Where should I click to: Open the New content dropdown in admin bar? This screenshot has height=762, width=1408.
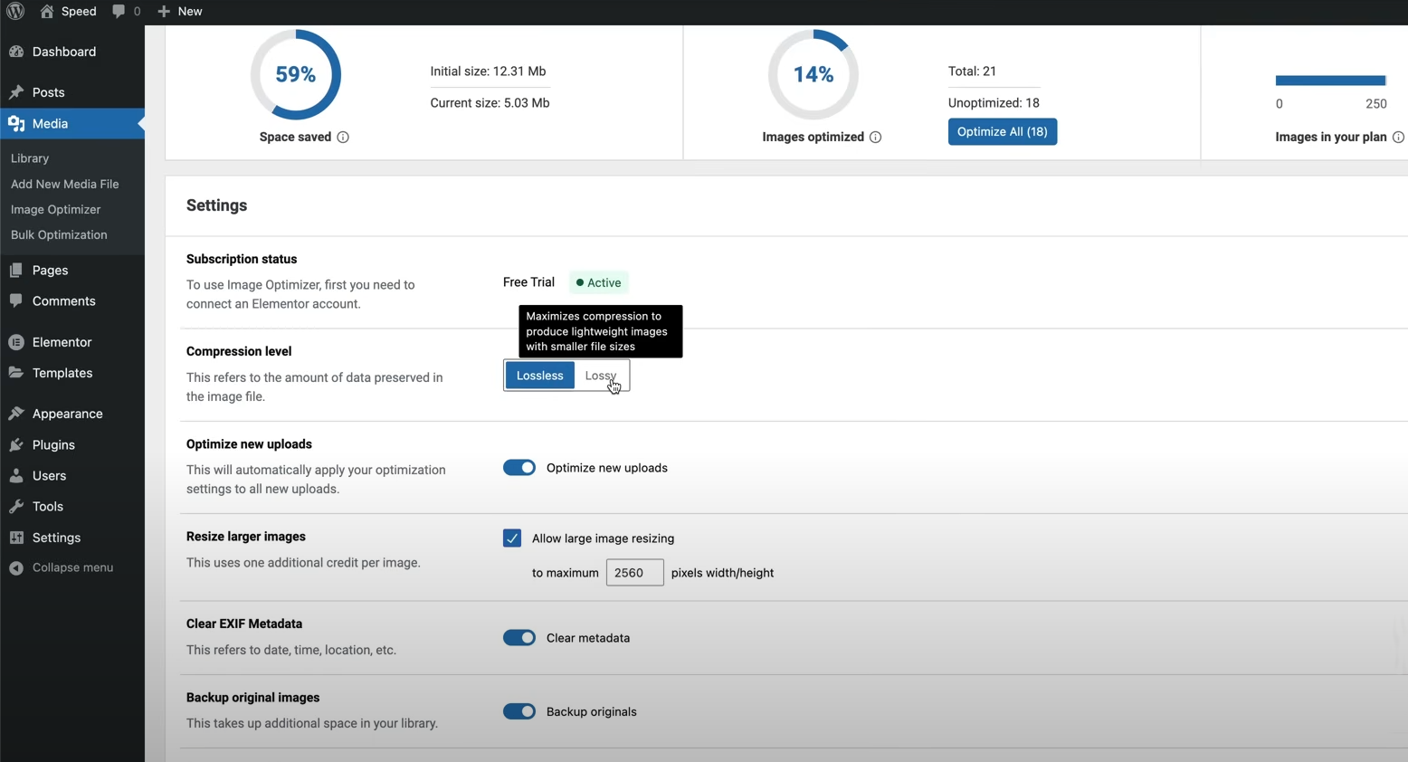tap(180, 11)
